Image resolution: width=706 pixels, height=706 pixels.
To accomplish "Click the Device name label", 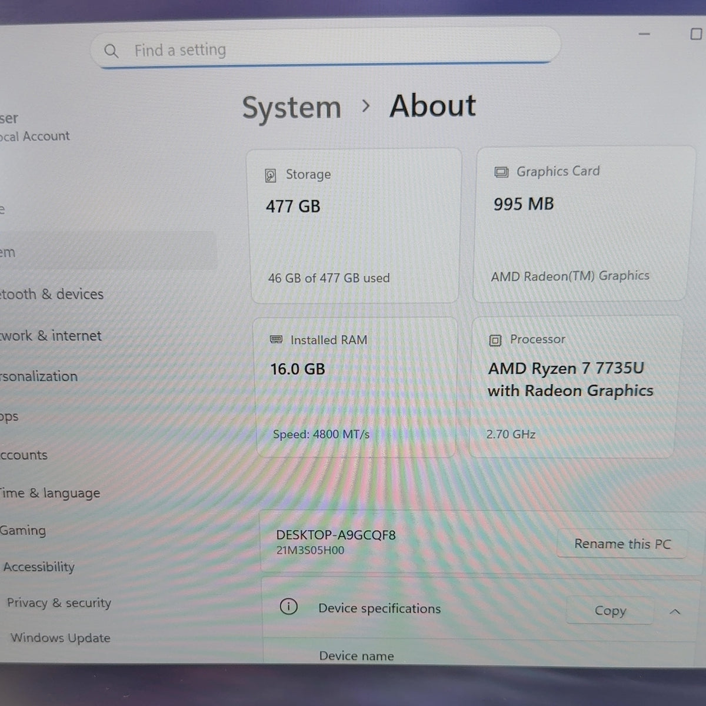I will coord(357,656).
